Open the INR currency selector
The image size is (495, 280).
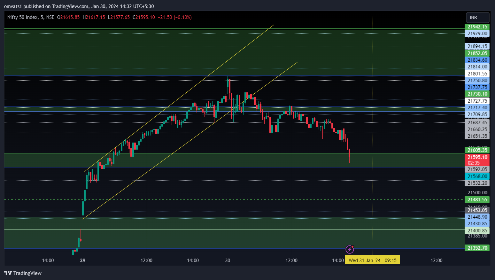coord(477,18)
